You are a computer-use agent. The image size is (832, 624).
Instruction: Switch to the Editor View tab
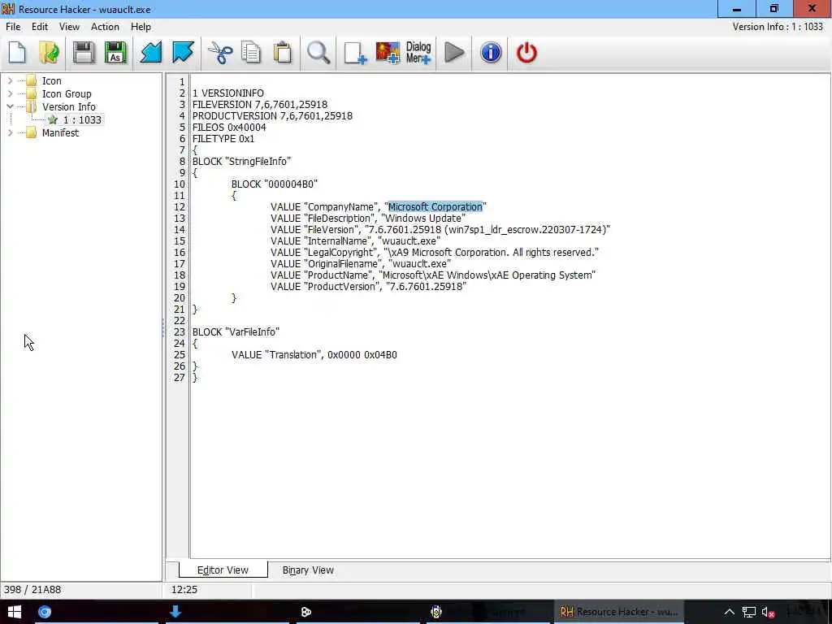223,570
